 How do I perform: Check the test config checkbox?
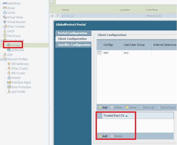(x=99, y=53)
